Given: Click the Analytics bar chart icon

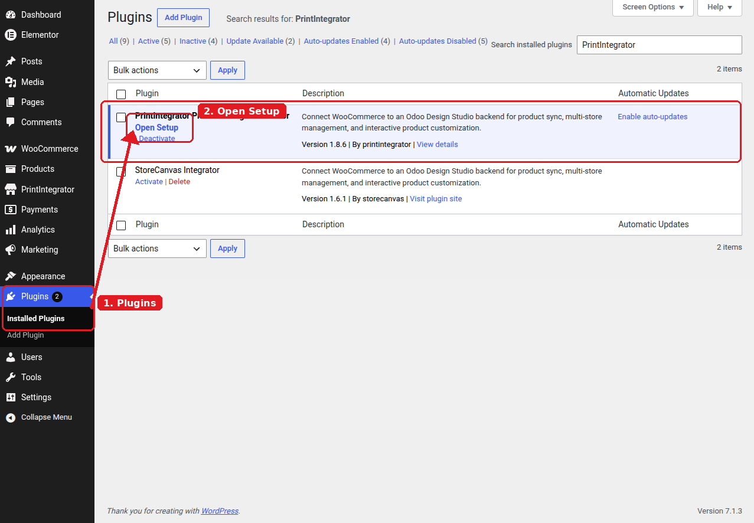Looking at the screenshot, I should 11,230.
